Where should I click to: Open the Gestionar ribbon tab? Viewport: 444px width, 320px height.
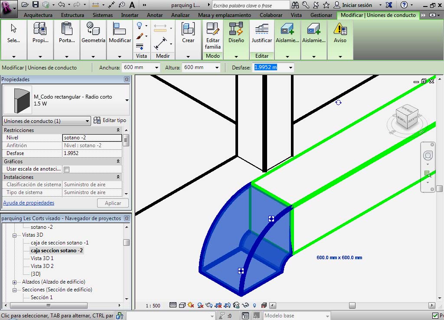(321, 15)
